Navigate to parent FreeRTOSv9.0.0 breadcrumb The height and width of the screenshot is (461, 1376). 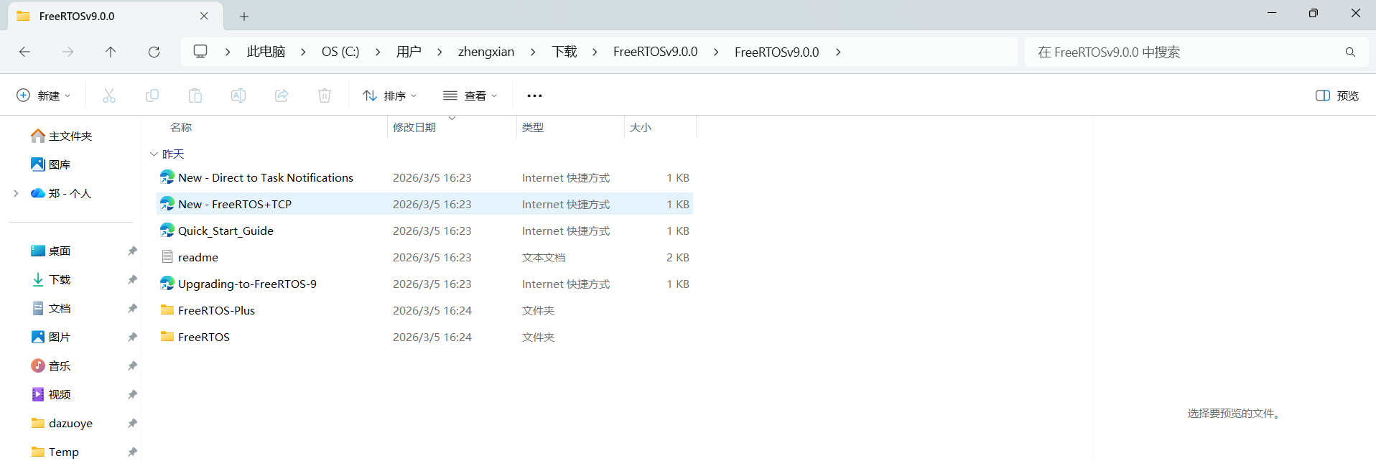656,52
